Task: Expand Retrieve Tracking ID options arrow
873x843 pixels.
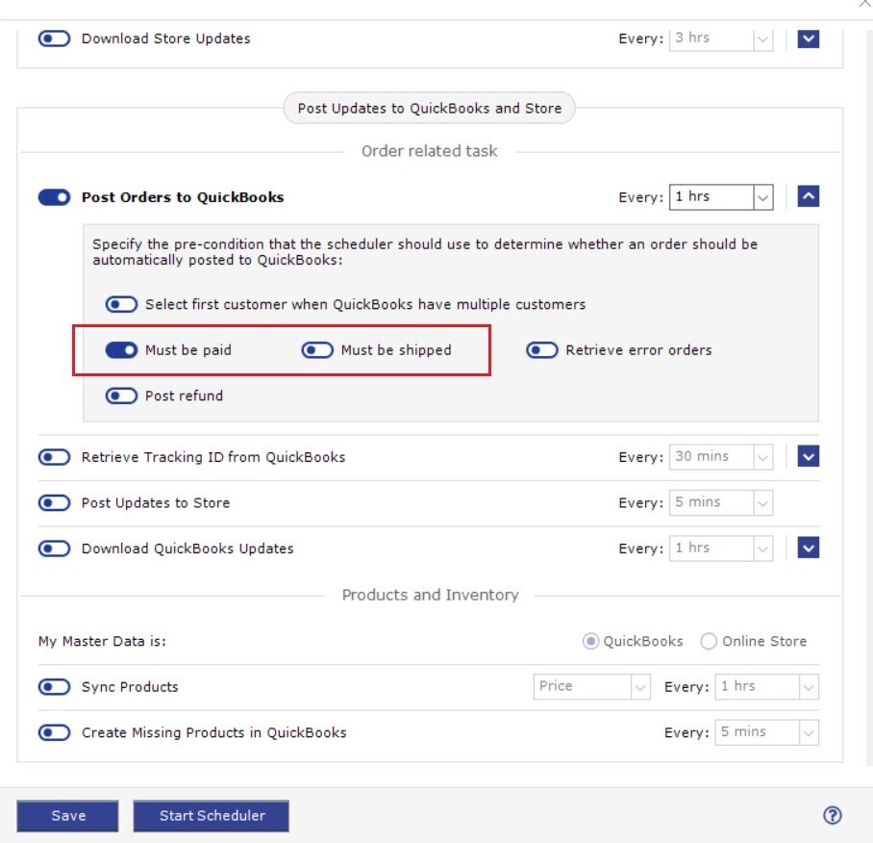Action: [809, 457]
